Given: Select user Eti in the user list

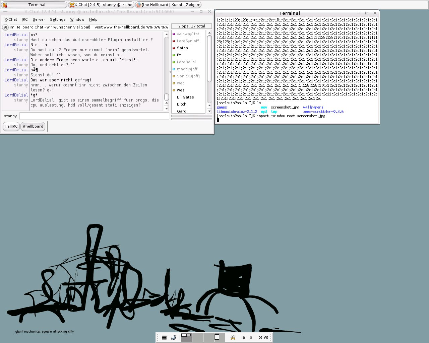Looking at the screenshot, I should 179,55.
